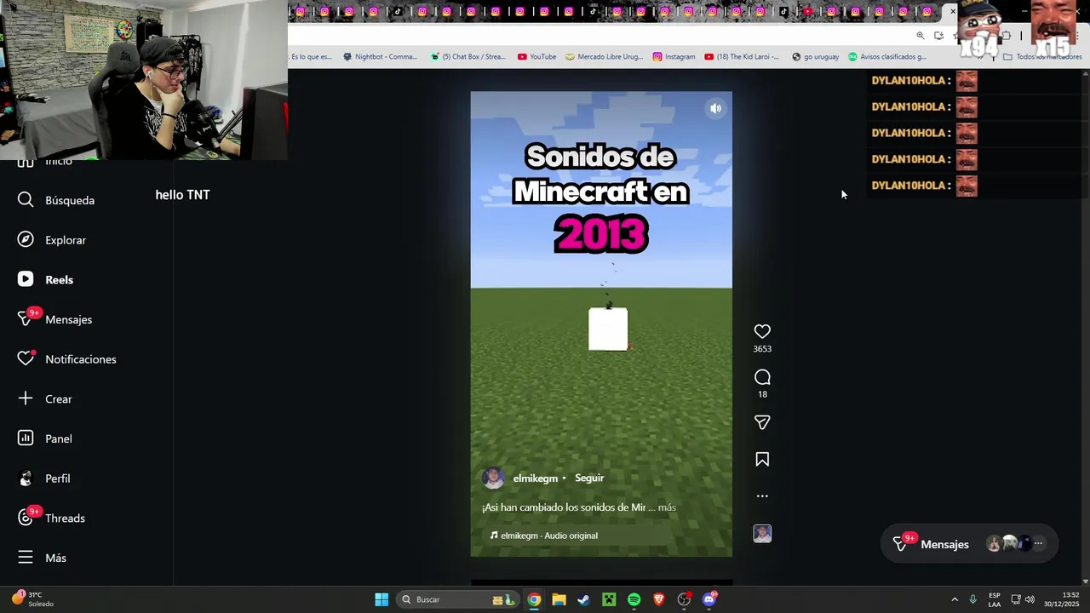Open weather widget 31°C Soleado
1090x613 pixels.
tap(32, 599)
